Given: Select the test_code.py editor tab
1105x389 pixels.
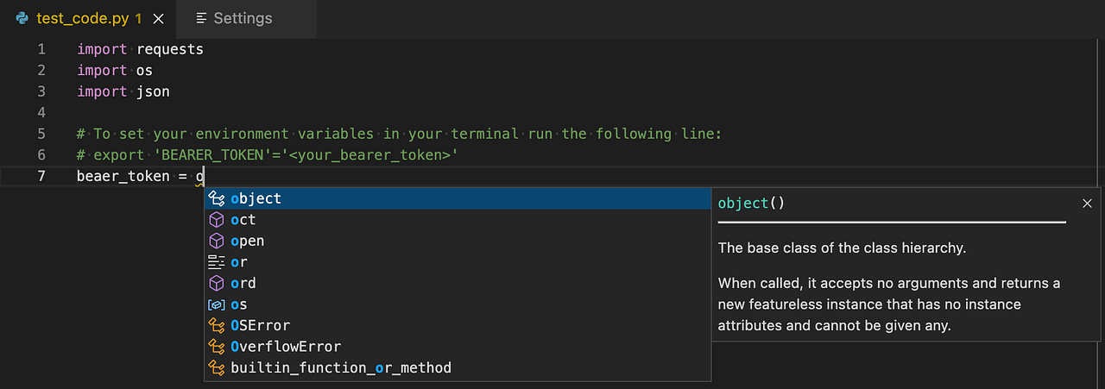Looking at the screenshot, I should [x=83, y=18].
